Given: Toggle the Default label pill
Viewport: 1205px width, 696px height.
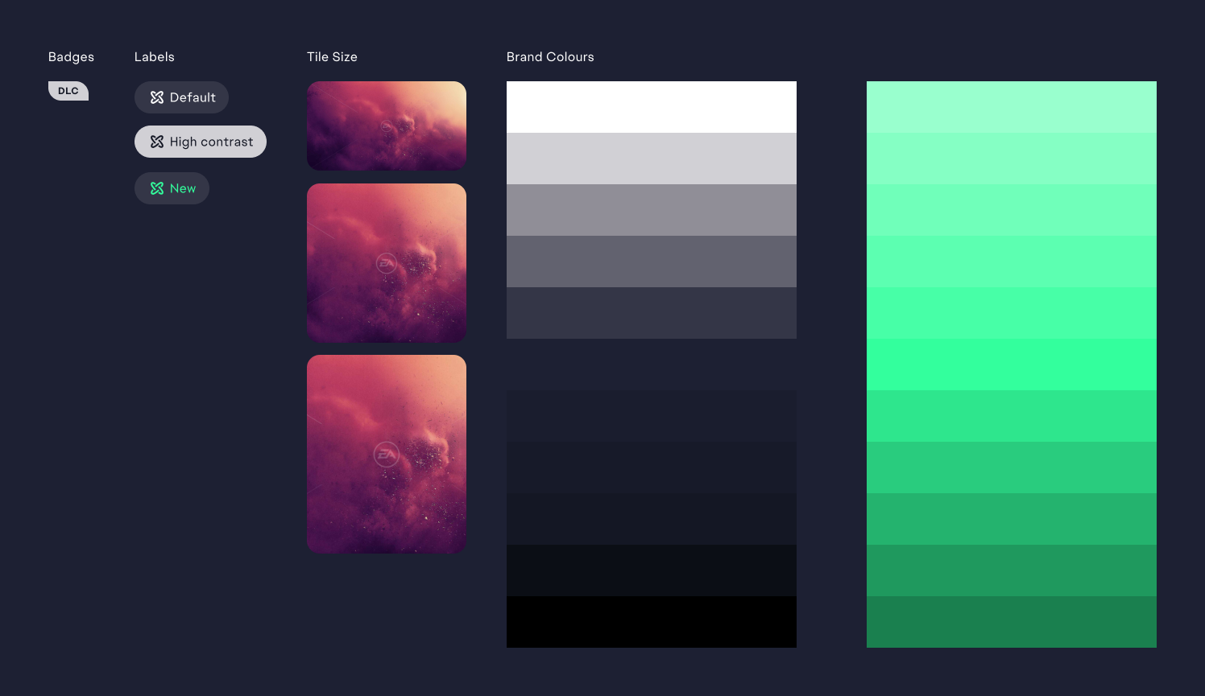Looking at the screenshot, I should 181,97.
